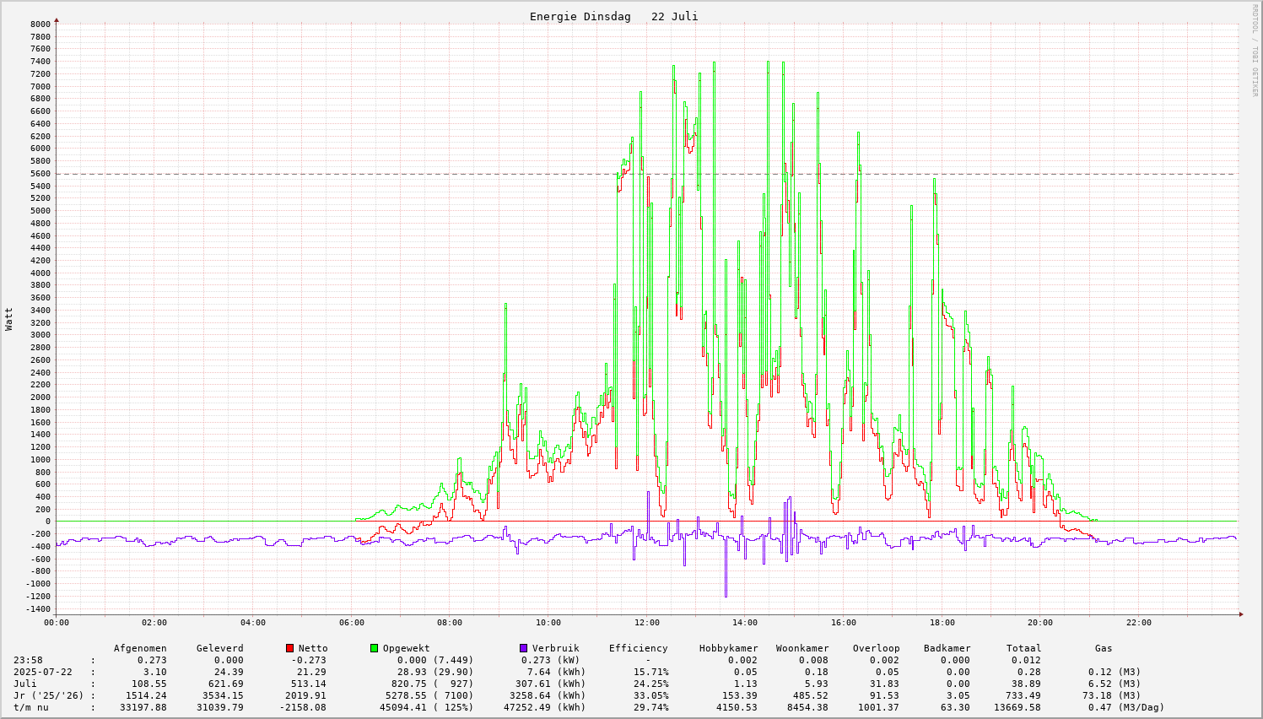This screenshot has width=1263, height=719.
Task: Select the 2025-07-22 row label
Action: pyautogui.click(x=42, y=672)
